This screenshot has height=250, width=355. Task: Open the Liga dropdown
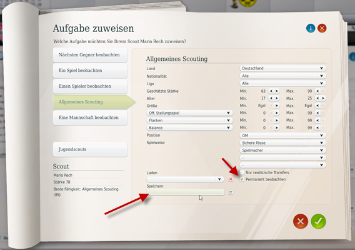pyautogui.click(x=282, y=83)
